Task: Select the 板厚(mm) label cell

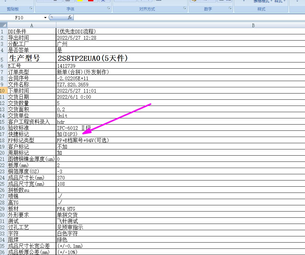Action: point(32,165)
